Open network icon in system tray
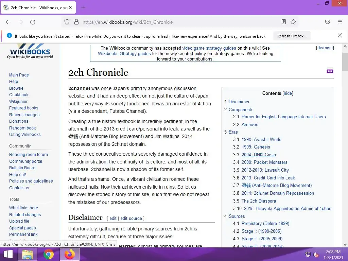Screen dimensions: 348x261 click(x=308, y=255)
